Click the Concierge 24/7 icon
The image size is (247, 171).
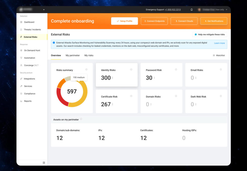(x=21, y=65)
